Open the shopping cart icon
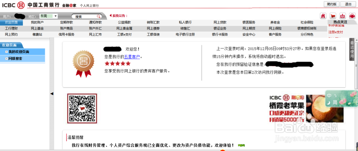The height and width of the screenshot is (151, 358). tap(333, 16)
